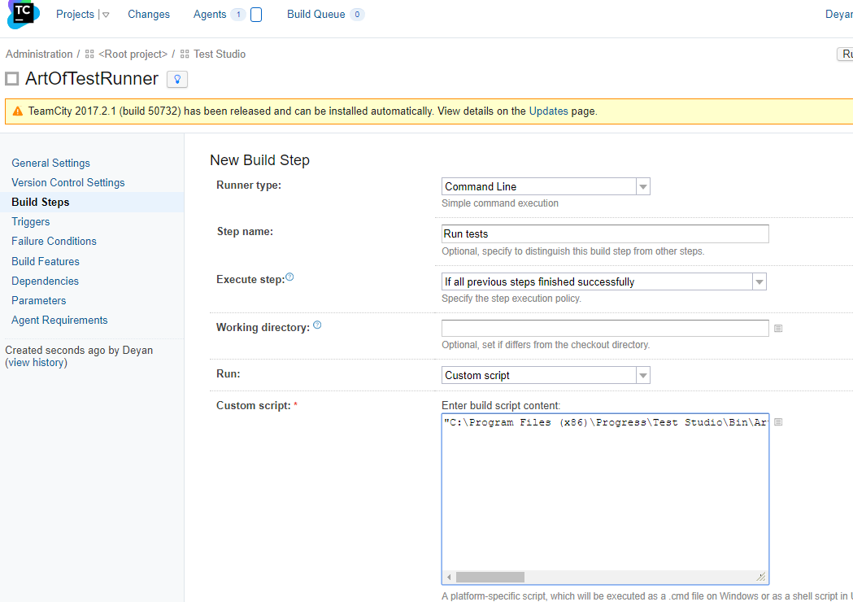Open Agent Requirements settings
Screen dimensions: 853x602
tap(59, 321)
